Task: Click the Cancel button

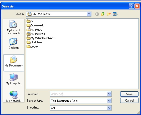Action: pos(129,101)
